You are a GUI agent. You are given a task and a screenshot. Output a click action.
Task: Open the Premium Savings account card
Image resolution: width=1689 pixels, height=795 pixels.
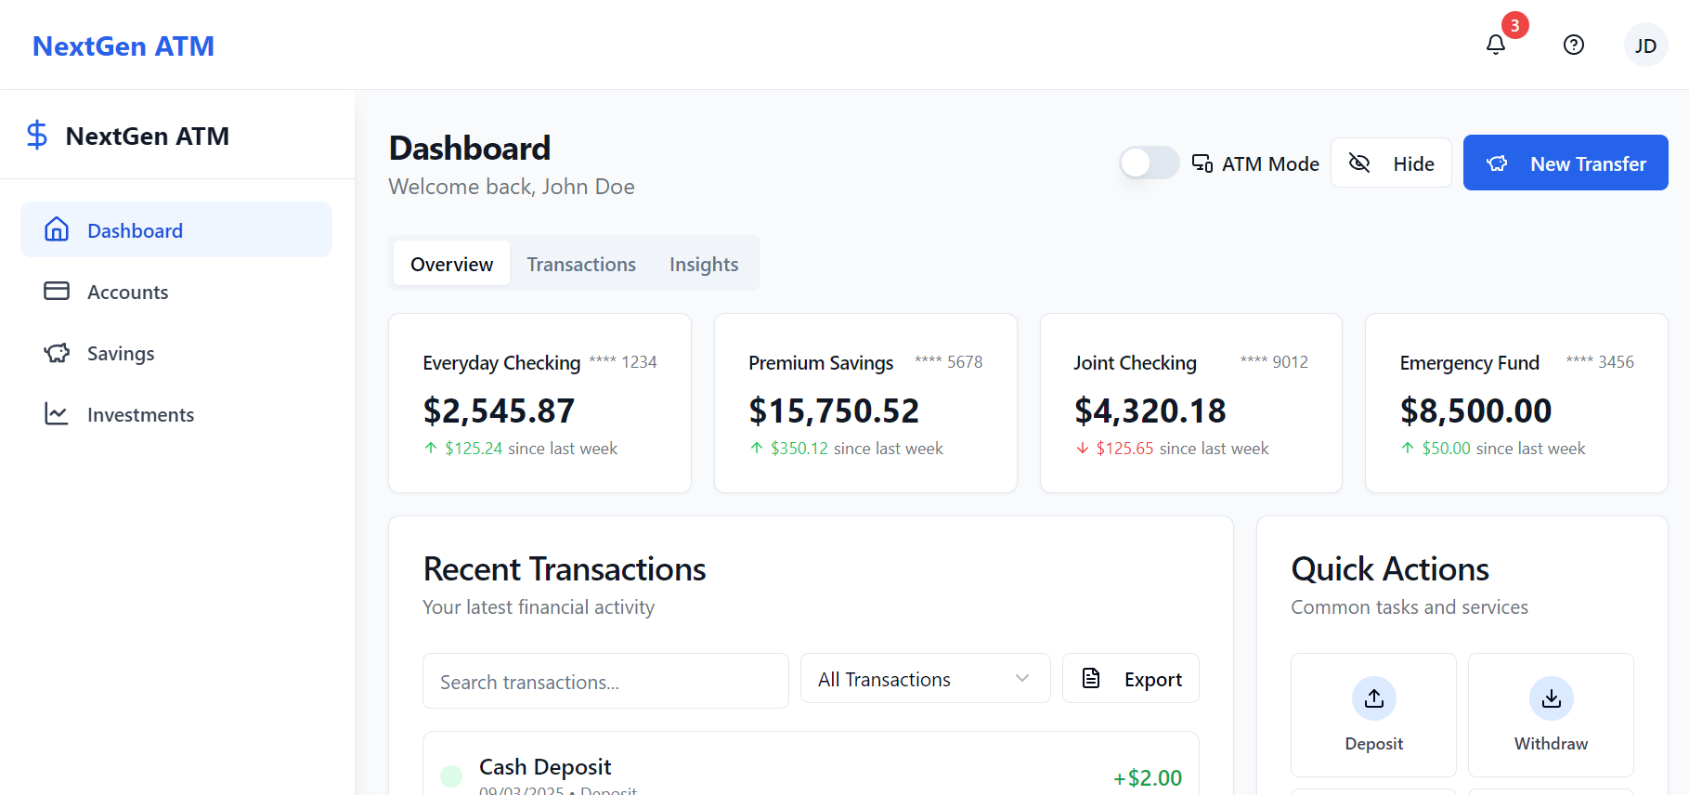[865, 403]
